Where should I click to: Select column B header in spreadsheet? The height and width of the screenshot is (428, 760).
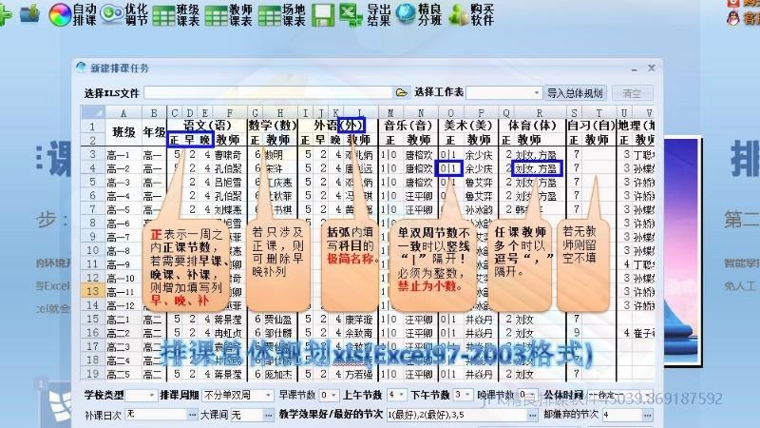[154, 112]
